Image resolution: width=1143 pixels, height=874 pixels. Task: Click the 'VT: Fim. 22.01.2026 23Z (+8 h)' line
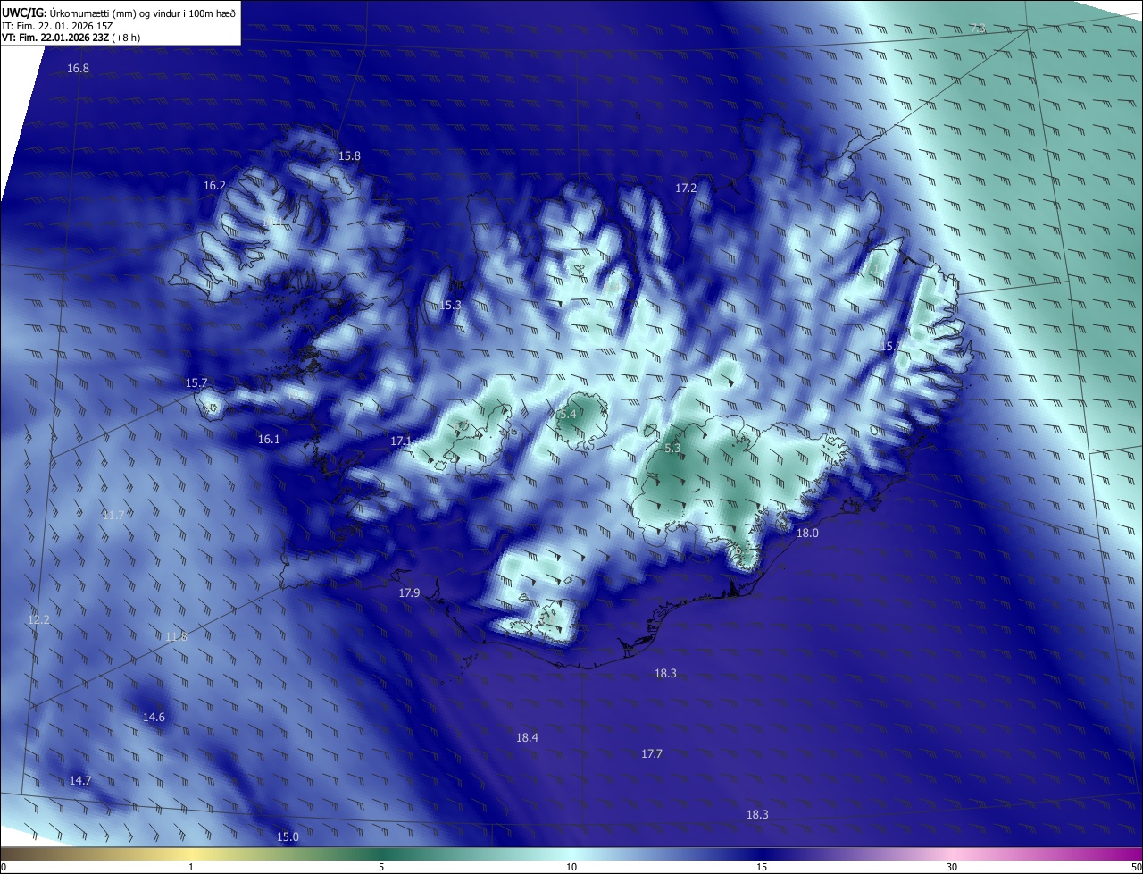[71, 38]
